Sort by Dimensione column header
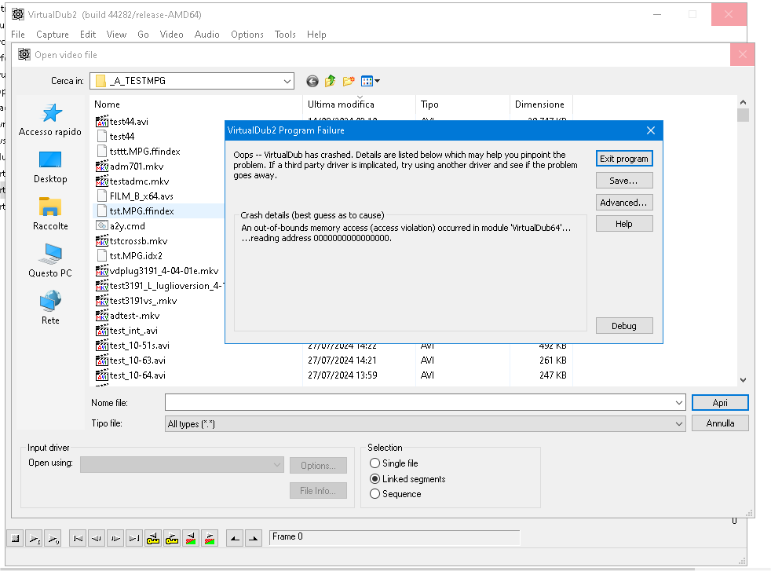 click(542, 104)
